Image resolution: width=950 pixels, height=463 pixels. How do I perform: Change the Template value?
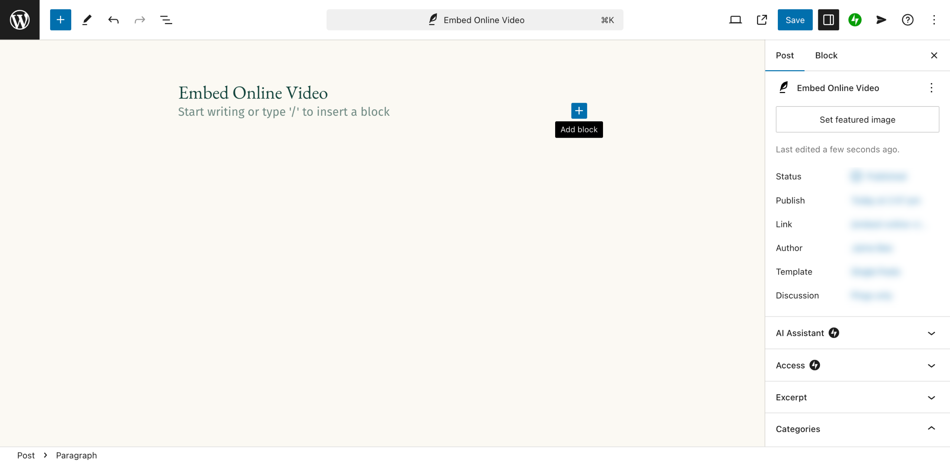[x=875, y=272]
